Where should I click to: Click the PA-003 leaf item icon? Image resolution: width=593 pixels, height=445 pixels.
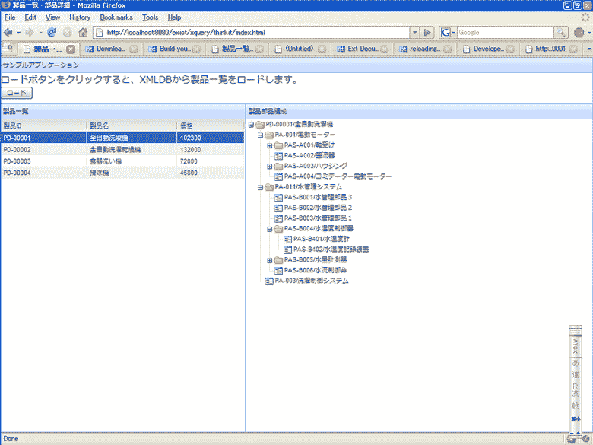[x=268, y=281]
